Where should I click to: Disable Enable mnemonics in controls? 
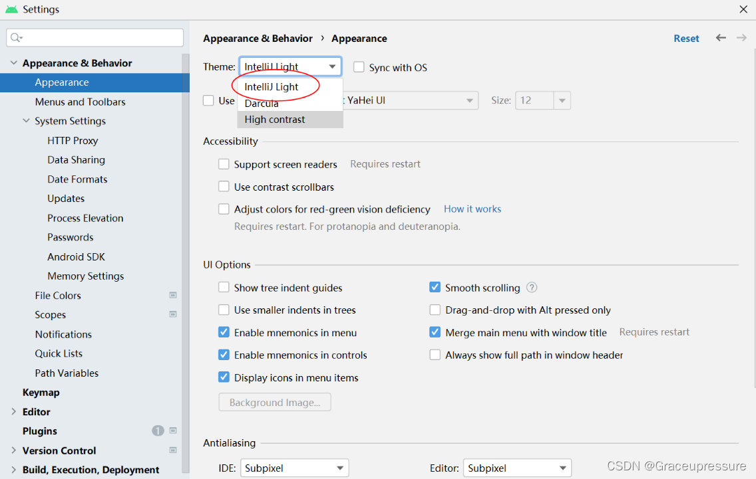224,355
